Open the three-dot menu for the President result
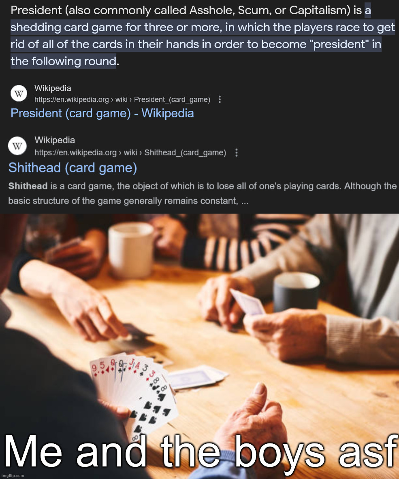The height and width of the screenshot is (479, 399). pos(220,100)
